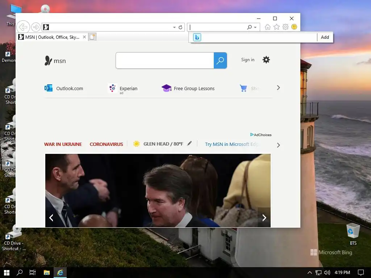Open the Experian ad link
The width and height of the screenshot is (371, 278).
point(122,89)
